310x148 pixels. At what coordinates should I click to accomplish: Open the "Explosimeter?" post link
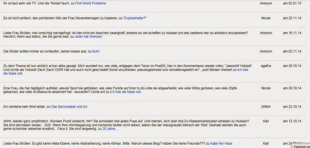(x=135, y=18)
